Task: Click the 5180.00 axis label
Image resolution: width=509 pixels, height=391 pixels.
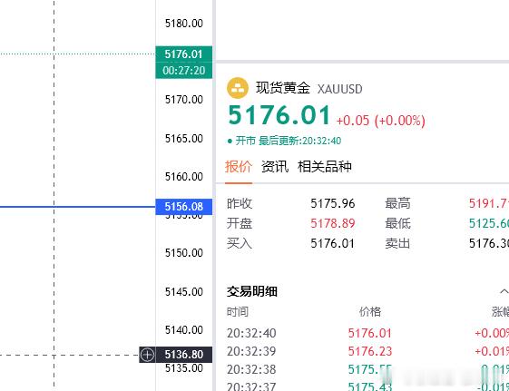Action: [x=184, y=24]
